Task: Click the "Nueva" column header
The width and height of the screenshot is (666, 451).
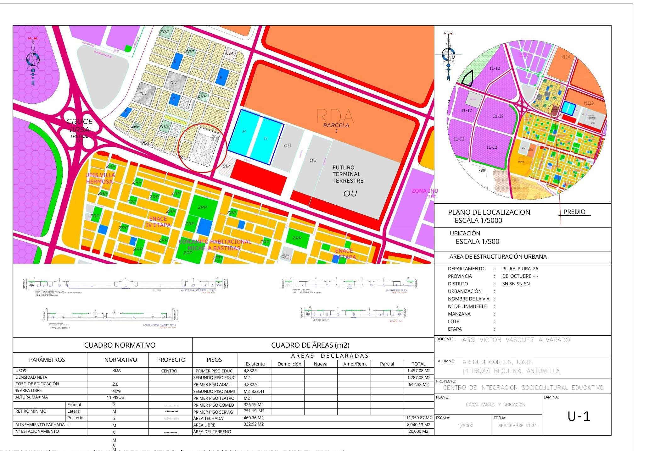Action: point(321,364)
